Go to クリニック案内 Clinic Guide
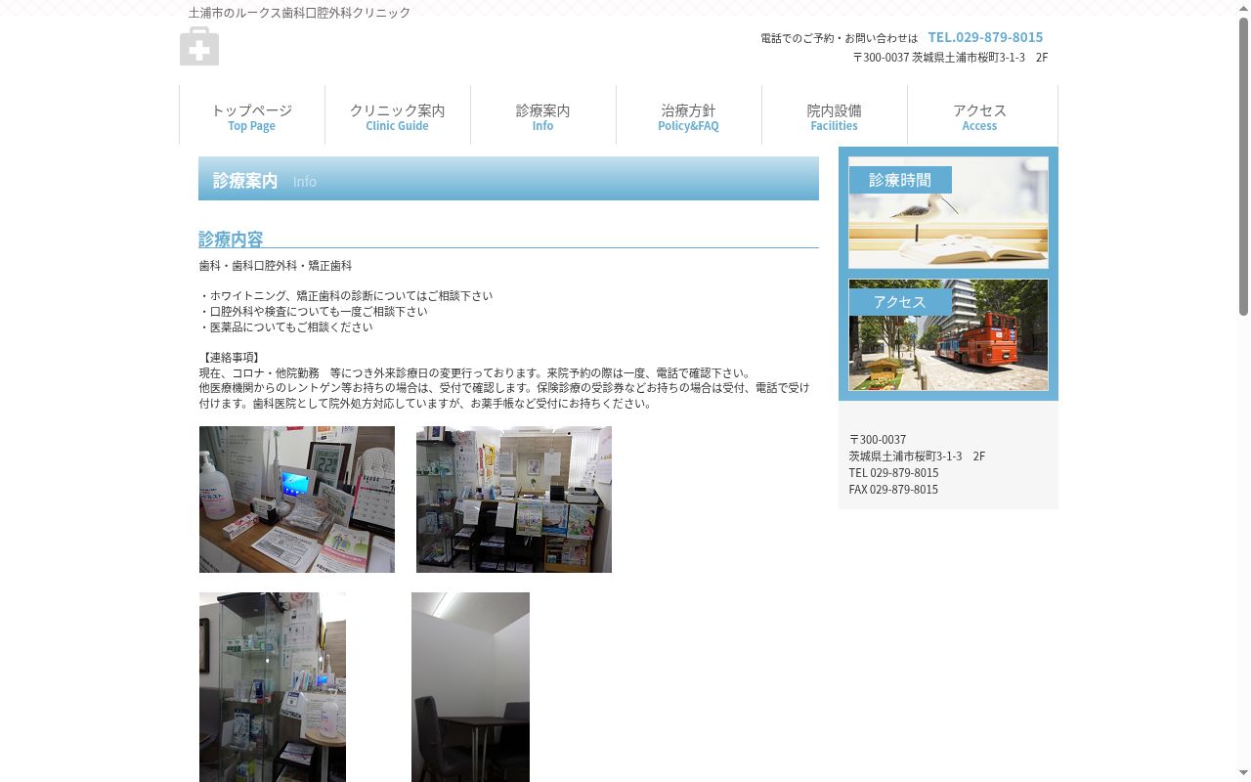The image size is (1251, 782). pos(397,116)
